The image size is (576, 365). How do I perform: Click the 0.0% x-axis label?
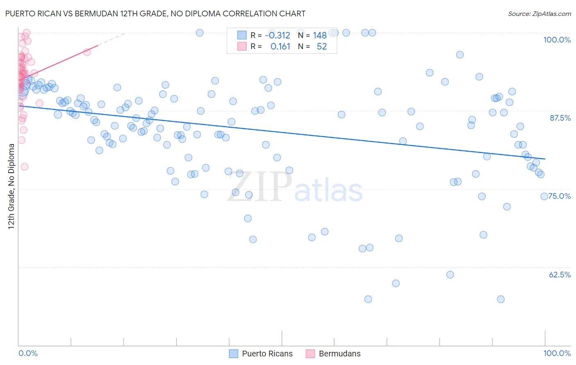pyautogui.click(x=28, y=353)
